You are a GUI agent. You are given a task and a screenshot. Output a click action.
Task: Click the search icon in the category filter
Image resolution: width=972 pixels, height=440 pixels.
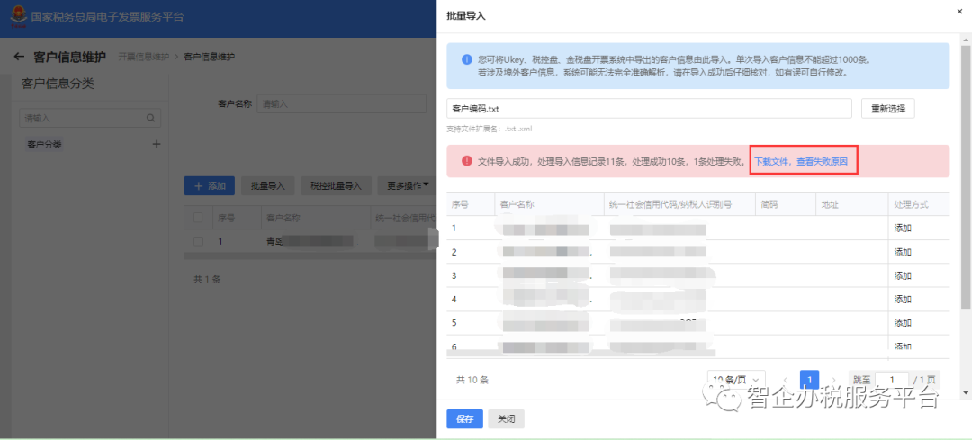pyautogui.click(x=150, y=118)
